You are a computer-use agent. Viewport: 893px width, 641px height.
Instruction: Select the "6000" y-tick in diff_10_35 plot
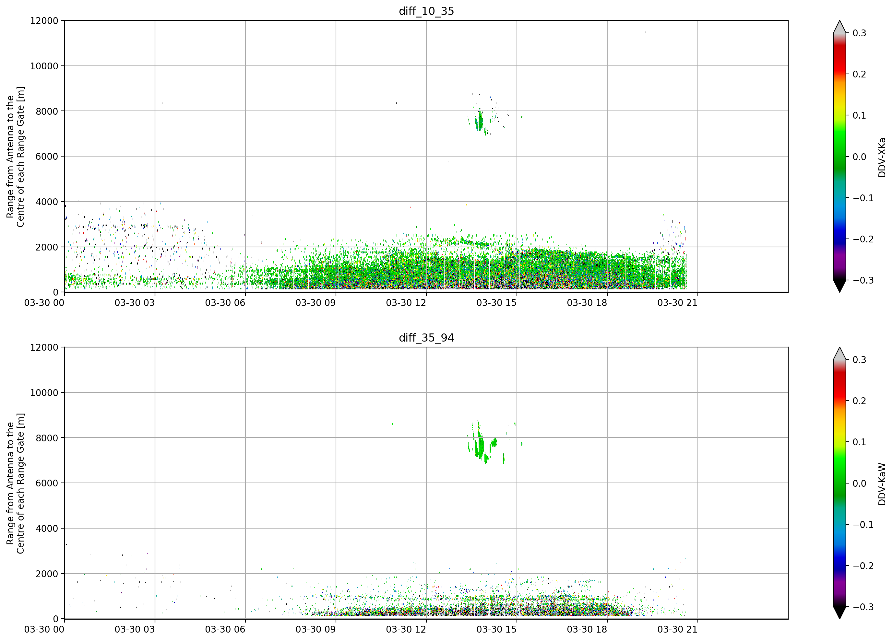click(x=47, y=157)
